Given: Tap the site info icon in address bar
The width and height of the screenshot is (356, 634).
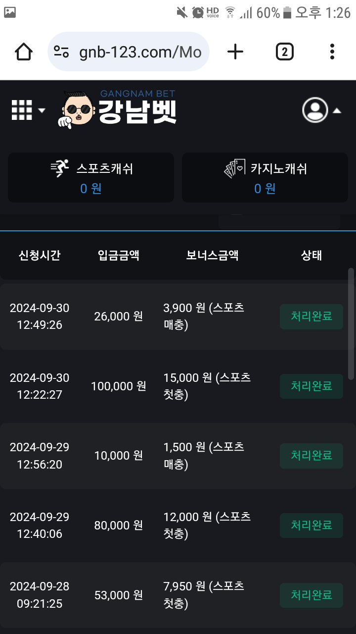Looking at the screenshot, I should tap(62, 52).
